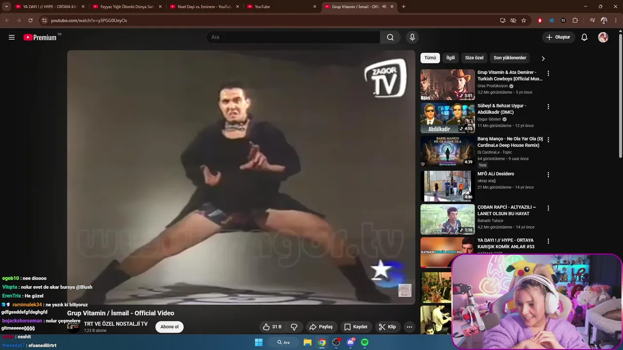Image resolution: width=623 pixels, height=350 pixels.
Task: Go to YouTube Premium home logo
Action: 40,37
